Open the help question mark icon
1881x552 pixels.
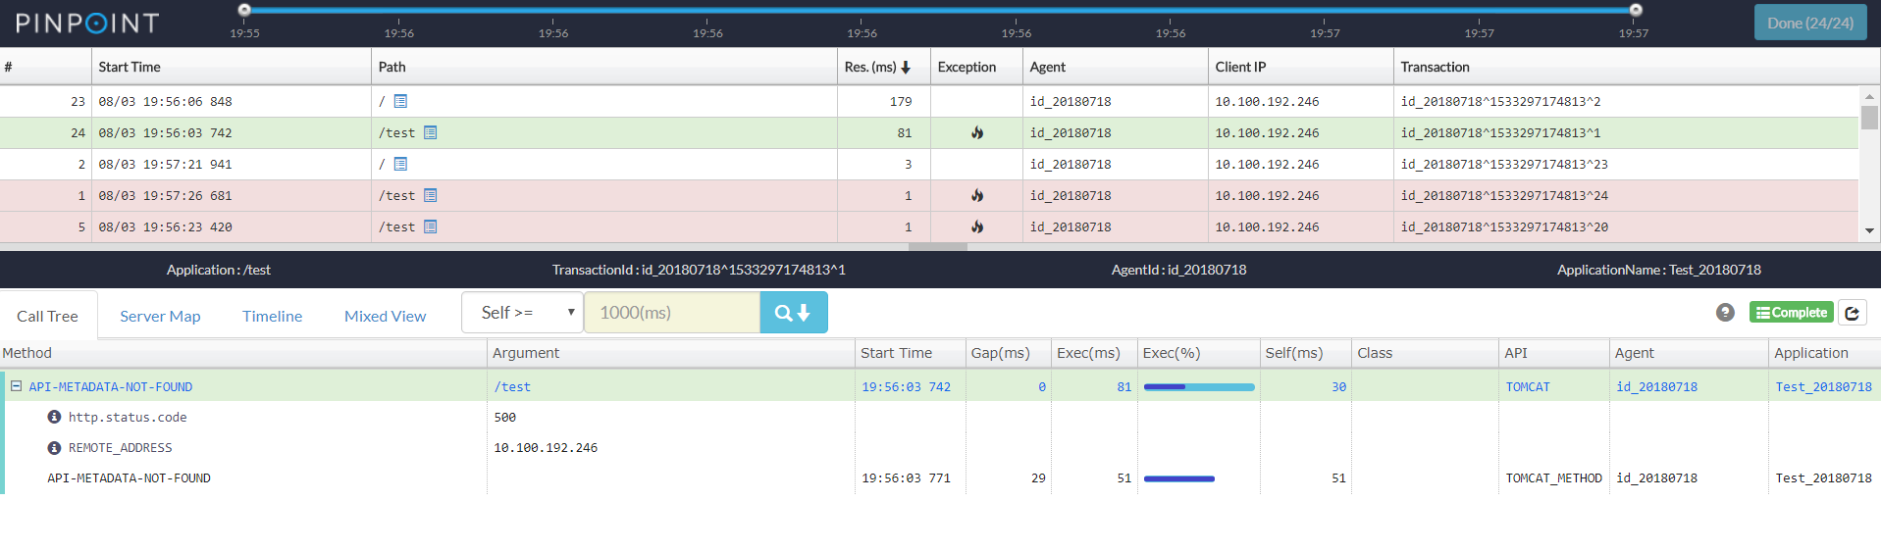(1725, 313)
